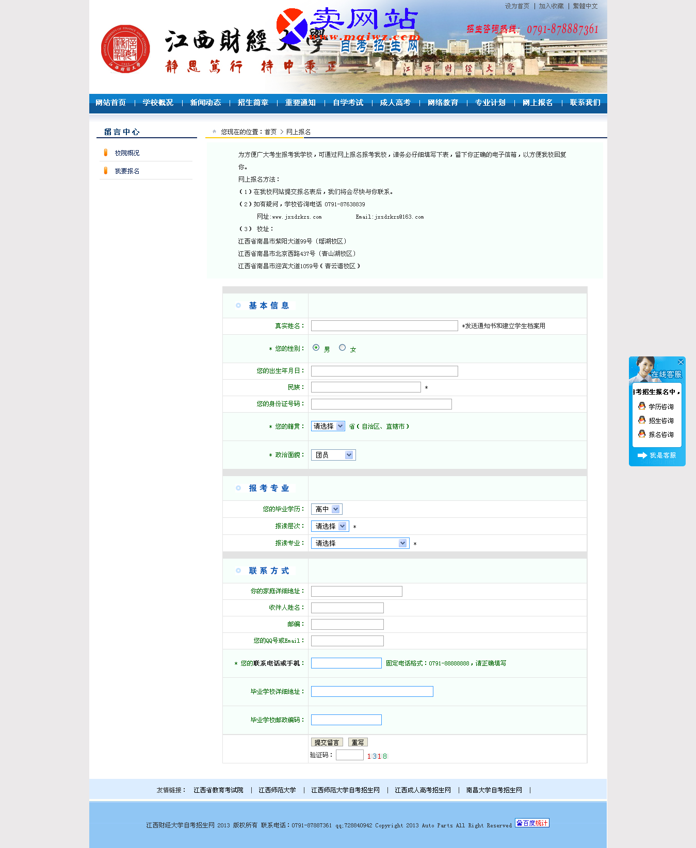Click 学历咨询 in customer service widget
This screenshot has height=848, width=696.
(x=661, y=407)
